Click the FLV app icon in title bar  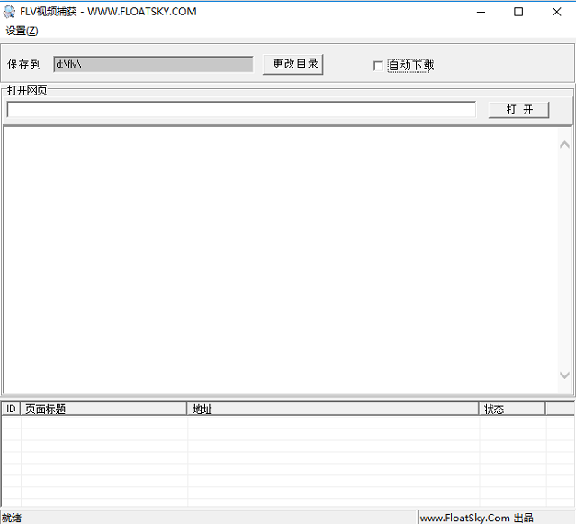click(9, 12)
